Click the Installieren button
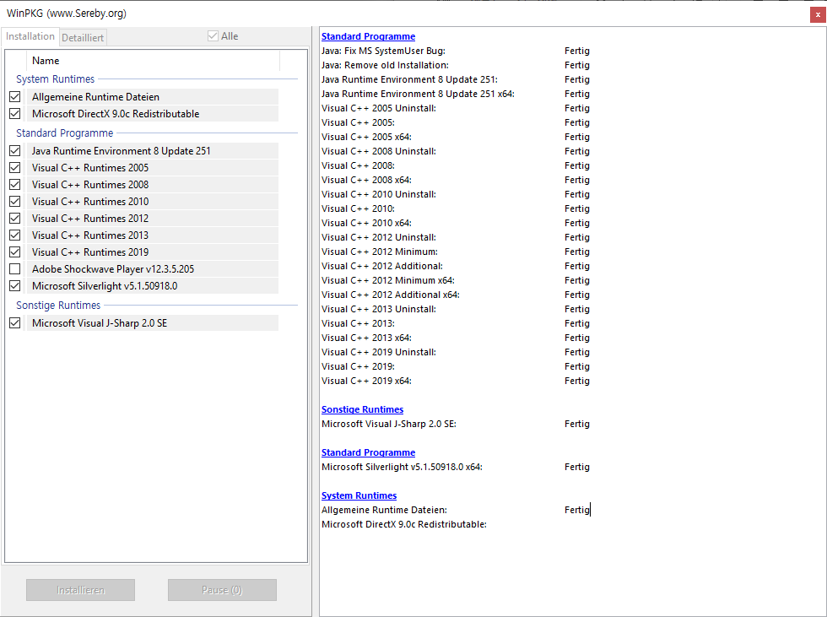This screenshot has width=827, height=617. [x=81, y=590]
